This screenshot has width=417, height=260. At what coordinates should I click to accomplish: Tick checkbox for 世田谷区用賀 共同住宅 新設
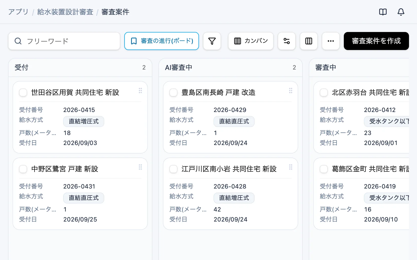pos(23,92)
